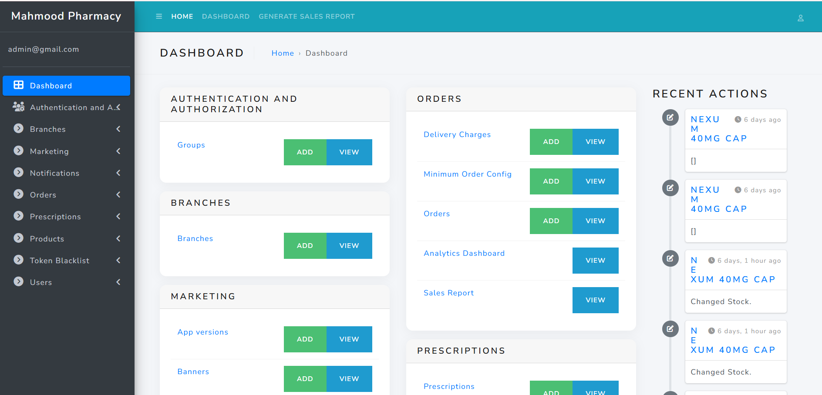This screenshot has width=822, height=395.
Task: Click the circle arrow icon beside Marketing
Action: point(18,151)
